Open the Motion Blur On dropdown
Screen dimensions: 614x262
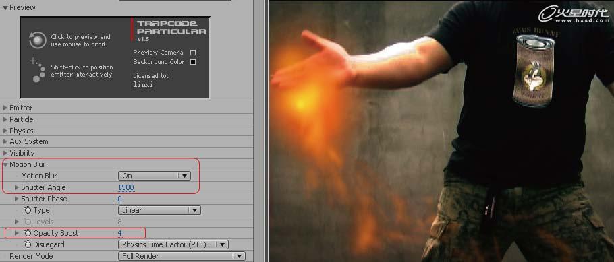tap(155, 176)
